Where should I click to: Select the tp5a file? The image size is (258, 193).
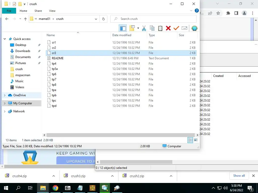121,69
